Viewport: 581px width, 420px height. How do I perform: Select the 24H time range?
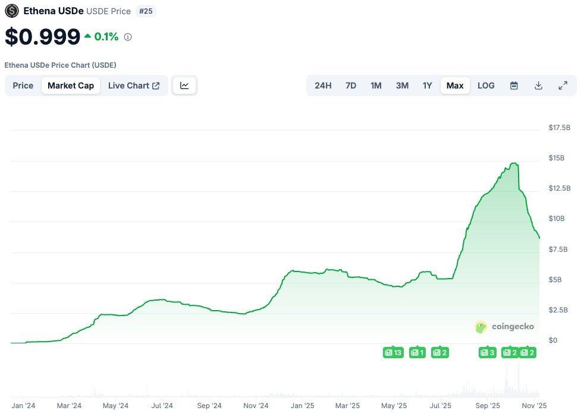pyautogui.click(x=323, y=86)
